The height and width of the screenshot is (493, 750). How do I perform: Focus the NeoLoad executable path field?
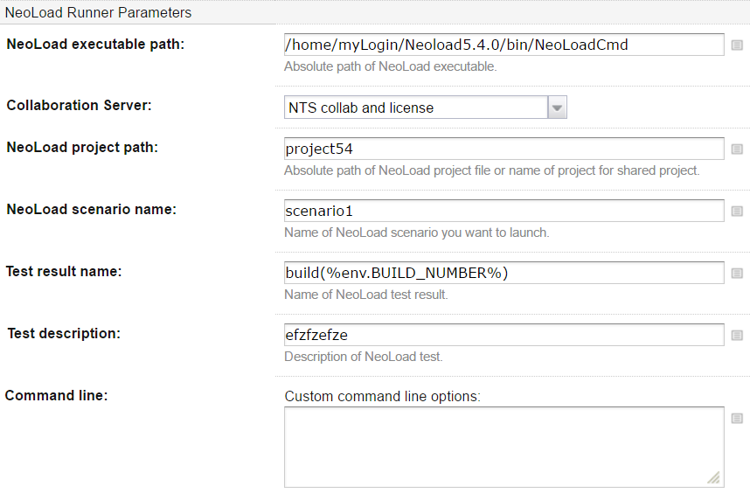tap(503, 45)
